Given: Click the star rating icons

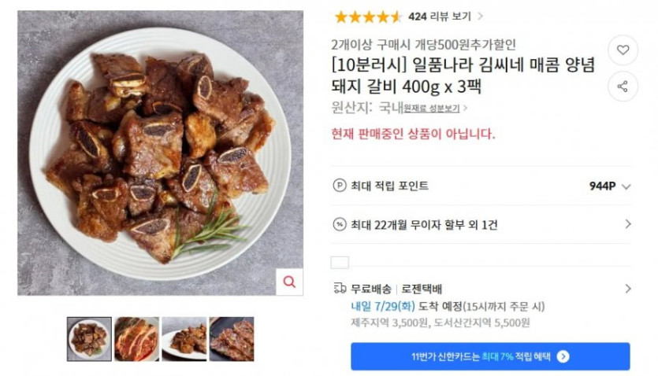Looking at the screenshot, I should (x=368, y=17).
